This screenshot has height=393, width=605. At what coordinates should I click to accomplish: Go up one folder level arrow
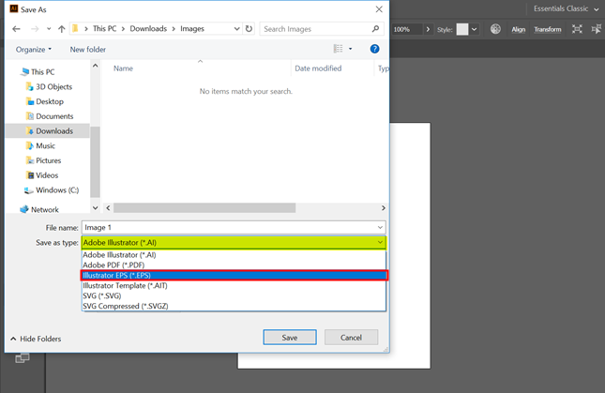click(x=61, y=29)
